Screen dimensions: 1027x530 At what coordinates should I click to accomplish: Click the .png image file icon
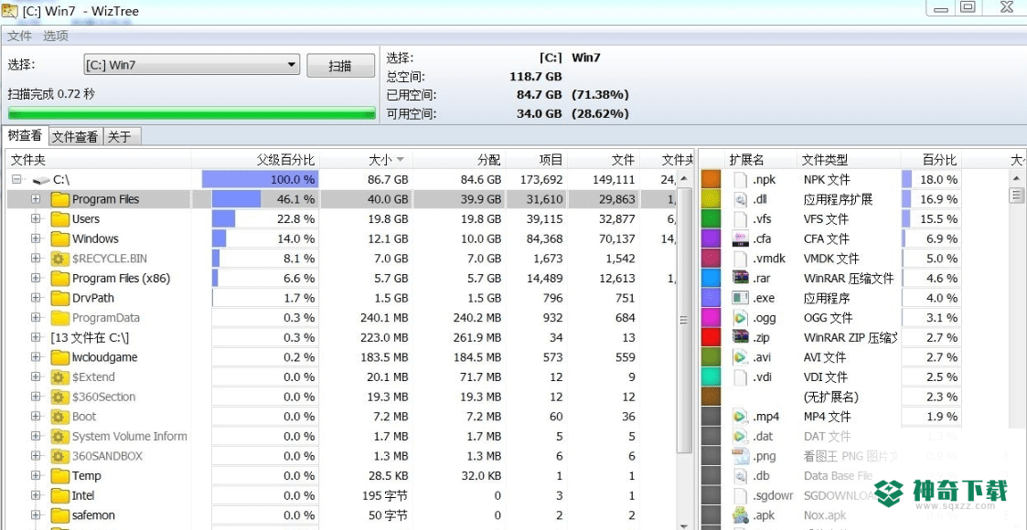pyautogui.click(x=740, y=456)
